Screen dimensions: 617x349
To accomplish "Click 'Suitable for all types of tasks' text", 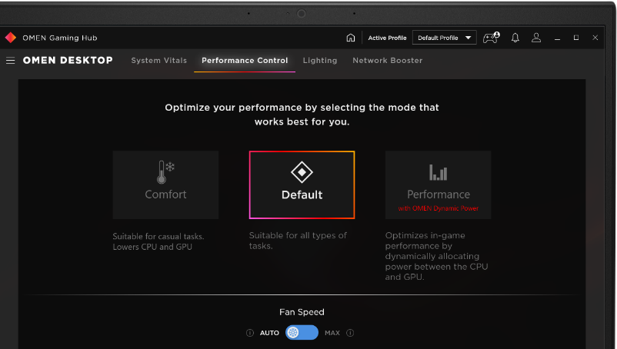I will click(x=298, y=241).
